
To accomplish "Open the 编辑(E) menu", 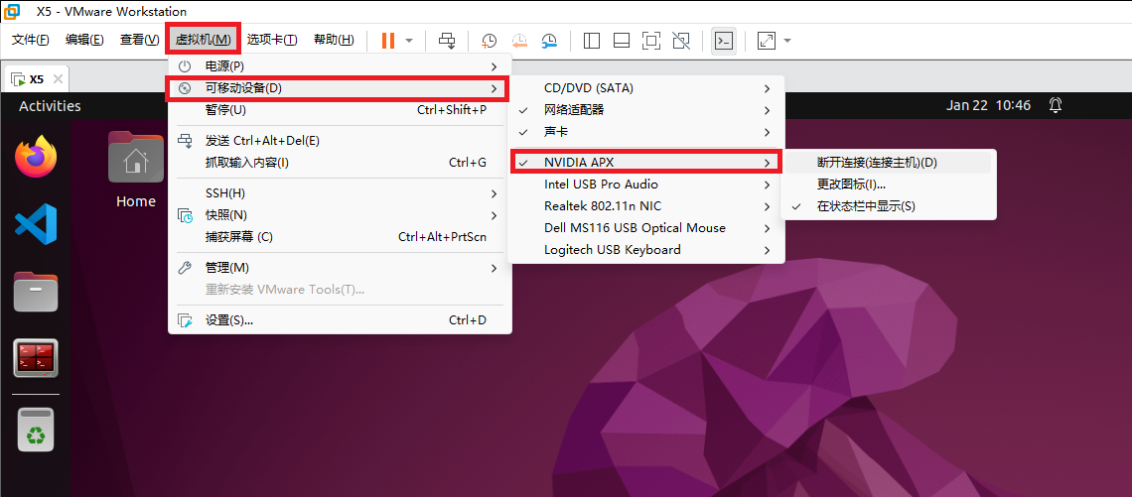I will click(x=84, y=40).
